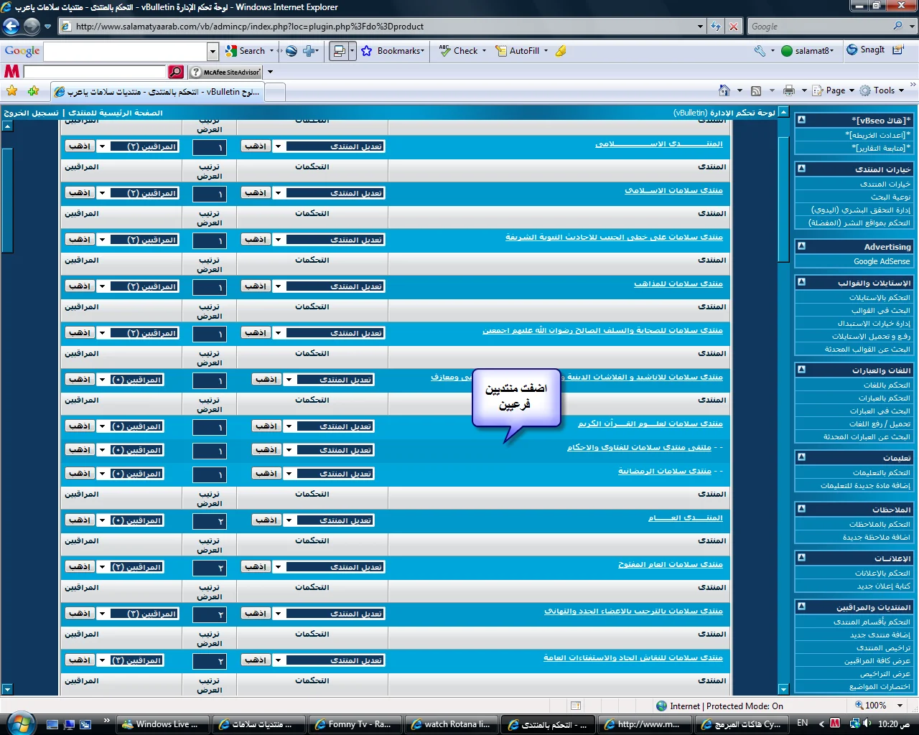The image size is (919, 735).
Task: Click the Favorites star icon
Action: tap(11, 91)
